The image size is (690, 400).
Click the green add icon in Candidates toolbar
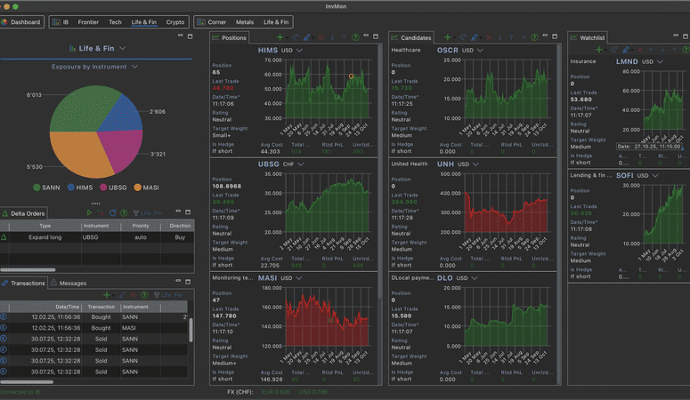448,38
